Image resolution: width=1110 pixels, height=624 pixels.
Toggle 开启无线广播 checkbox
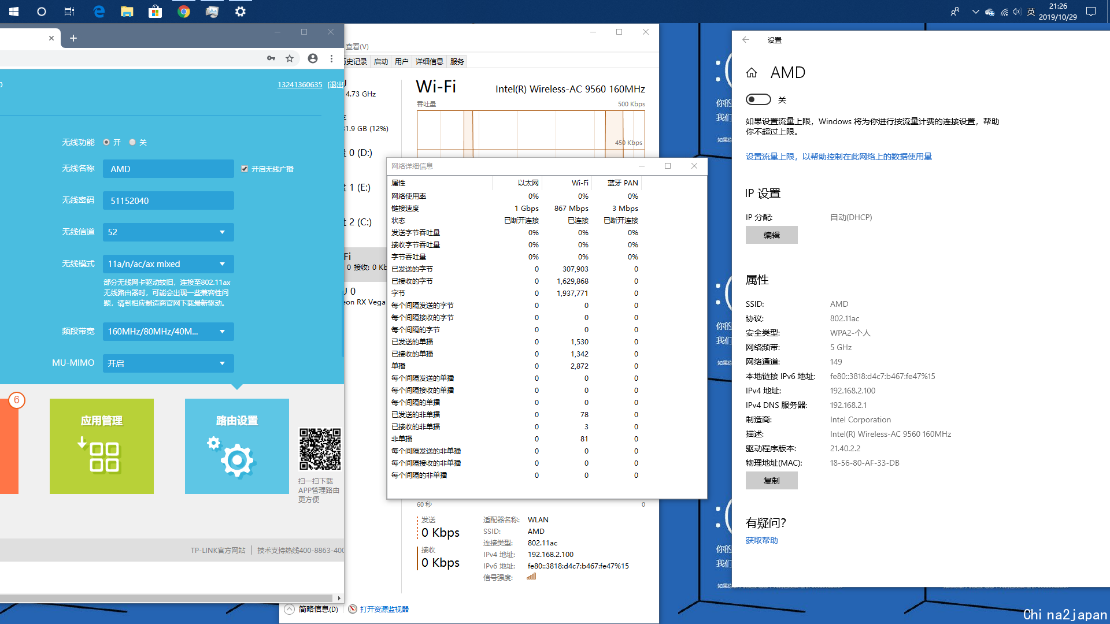point(245,169)
